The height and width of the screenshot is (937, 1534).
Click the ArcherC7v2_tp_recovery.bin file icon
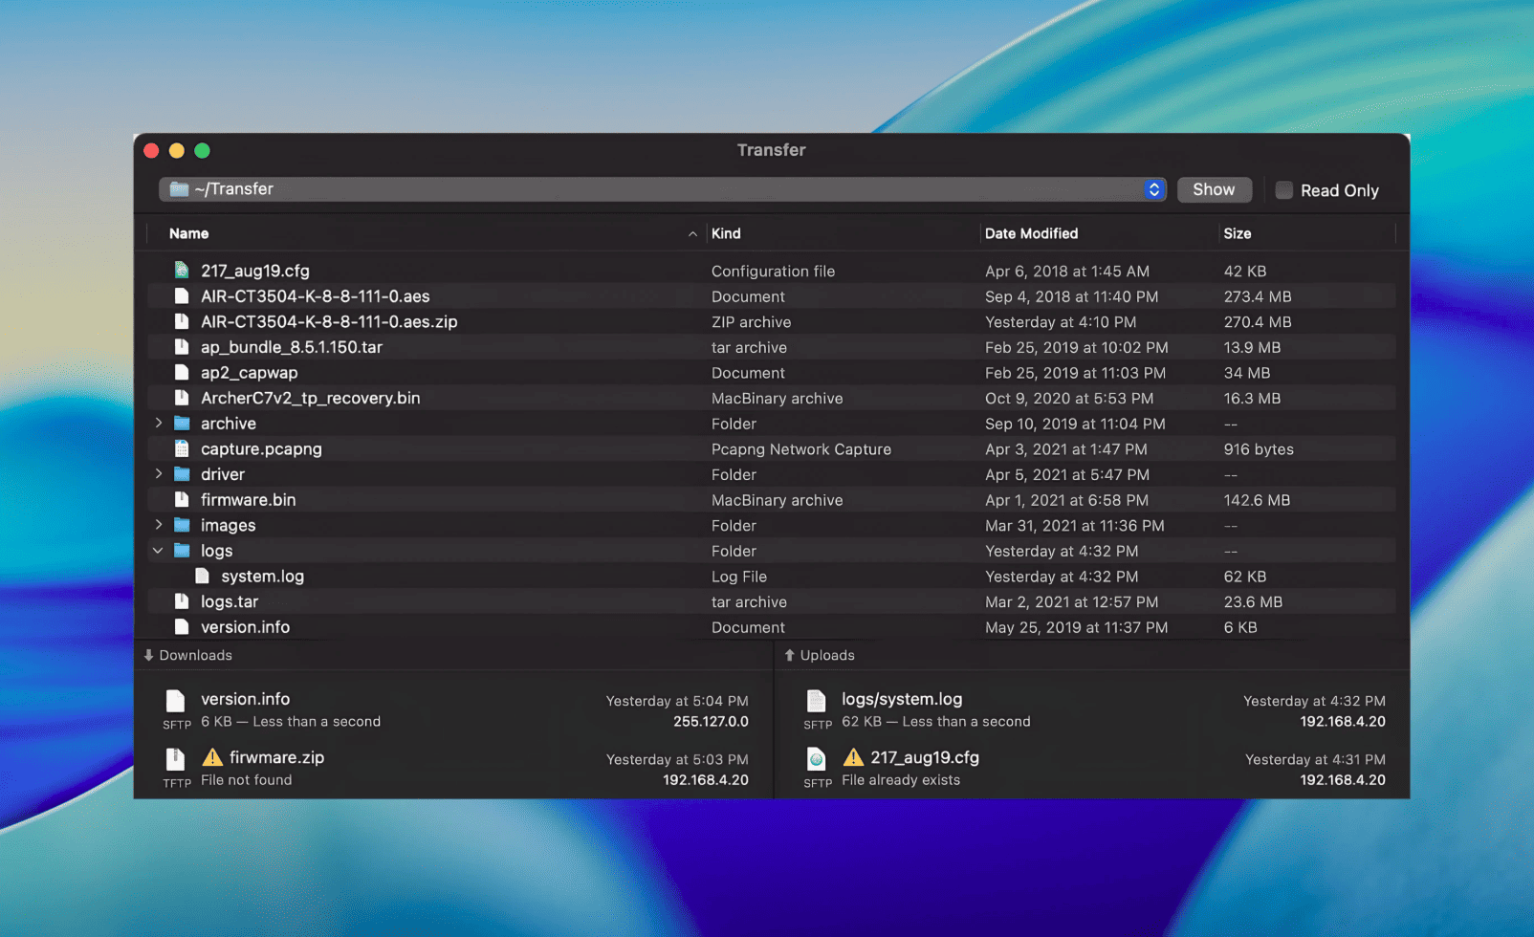click(182, 398)
